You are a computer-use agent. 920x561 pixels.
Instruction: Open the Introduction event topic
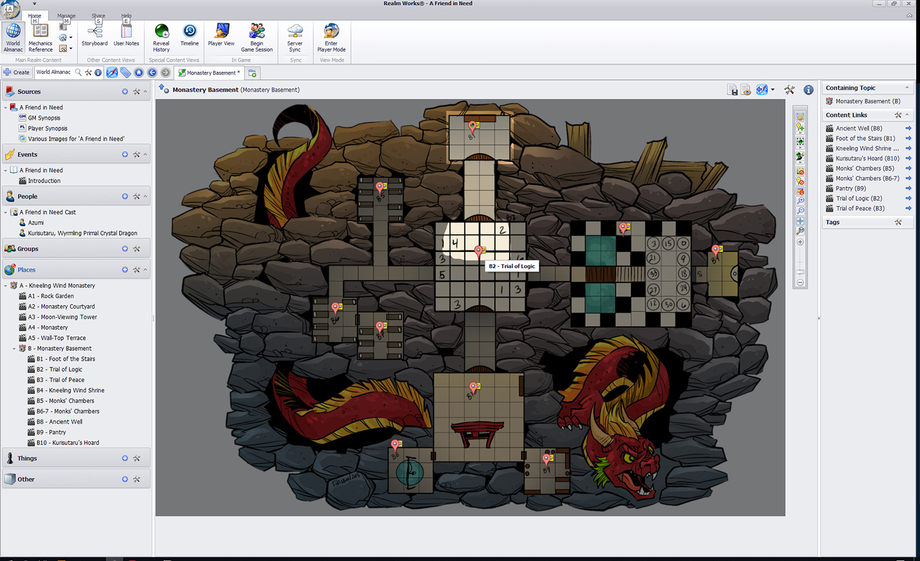44,181
